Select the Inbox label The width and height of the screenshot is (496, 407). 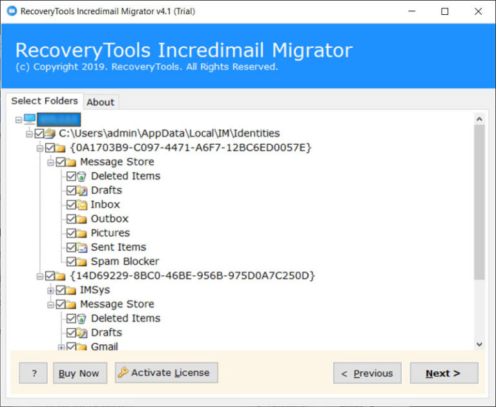[x=105, y=205]
